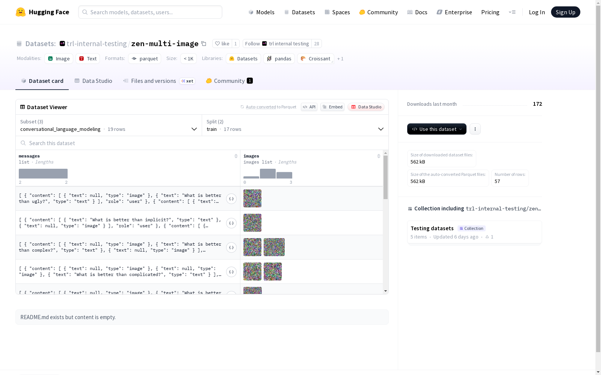
Task: Focus the top search models input
Action: pyautogui.click(x=150, y=12)
